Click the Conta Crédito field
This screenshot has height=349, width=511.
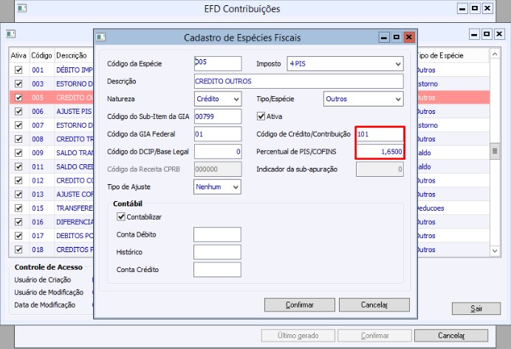217,270
